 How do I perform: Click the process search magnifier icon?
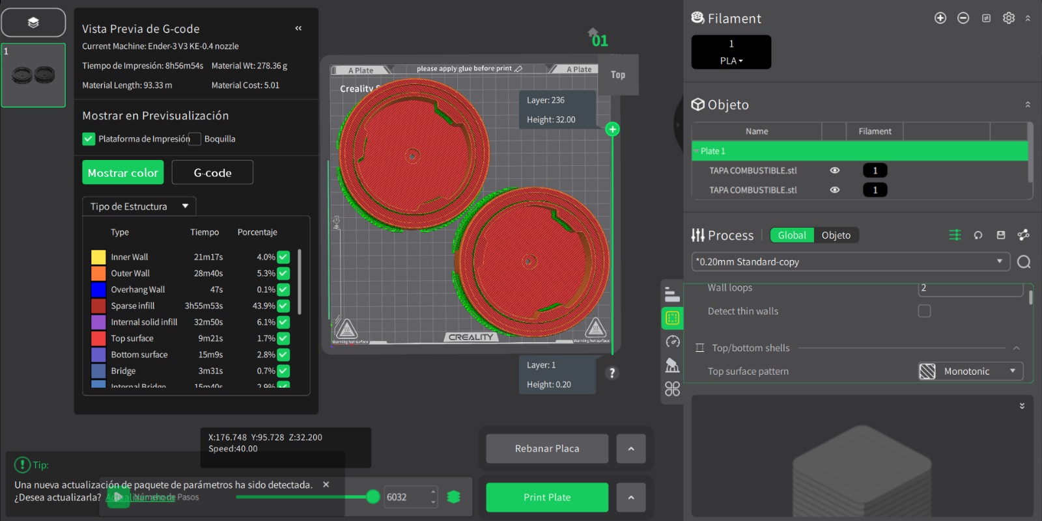tap(1024, 262)
